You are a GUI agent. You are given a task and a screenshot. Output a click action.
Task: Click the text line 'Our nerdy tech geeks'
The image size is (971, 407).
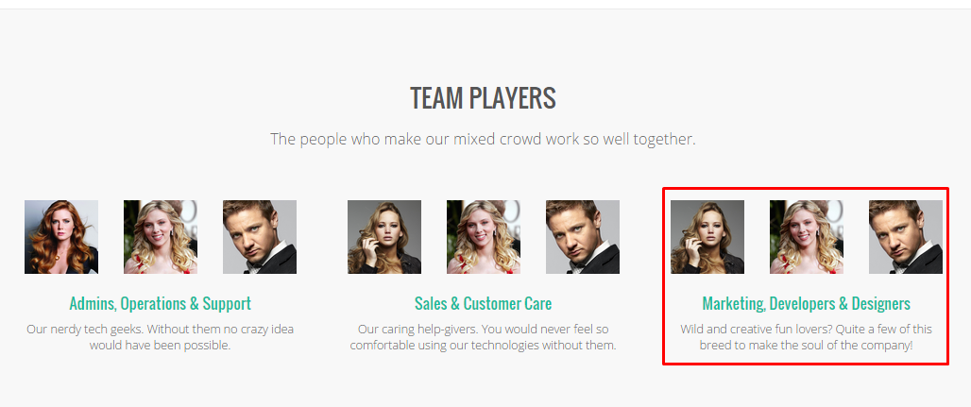pos(161,329)
